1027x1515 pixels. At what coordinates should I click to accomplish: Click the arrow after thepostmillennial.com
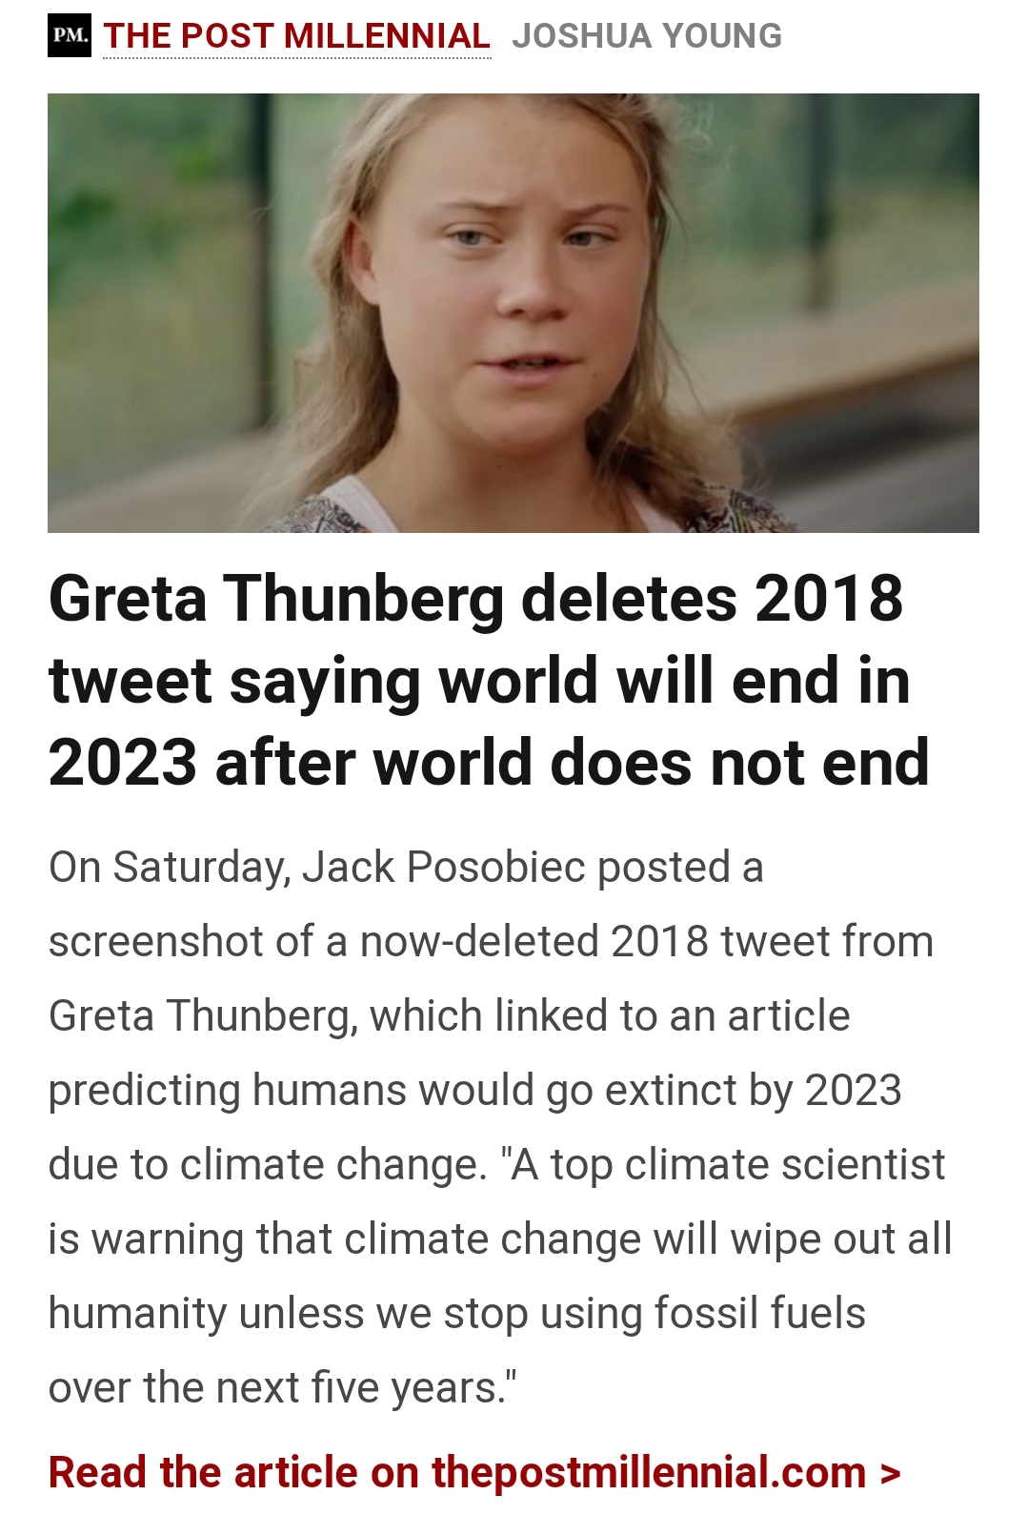890,1472
